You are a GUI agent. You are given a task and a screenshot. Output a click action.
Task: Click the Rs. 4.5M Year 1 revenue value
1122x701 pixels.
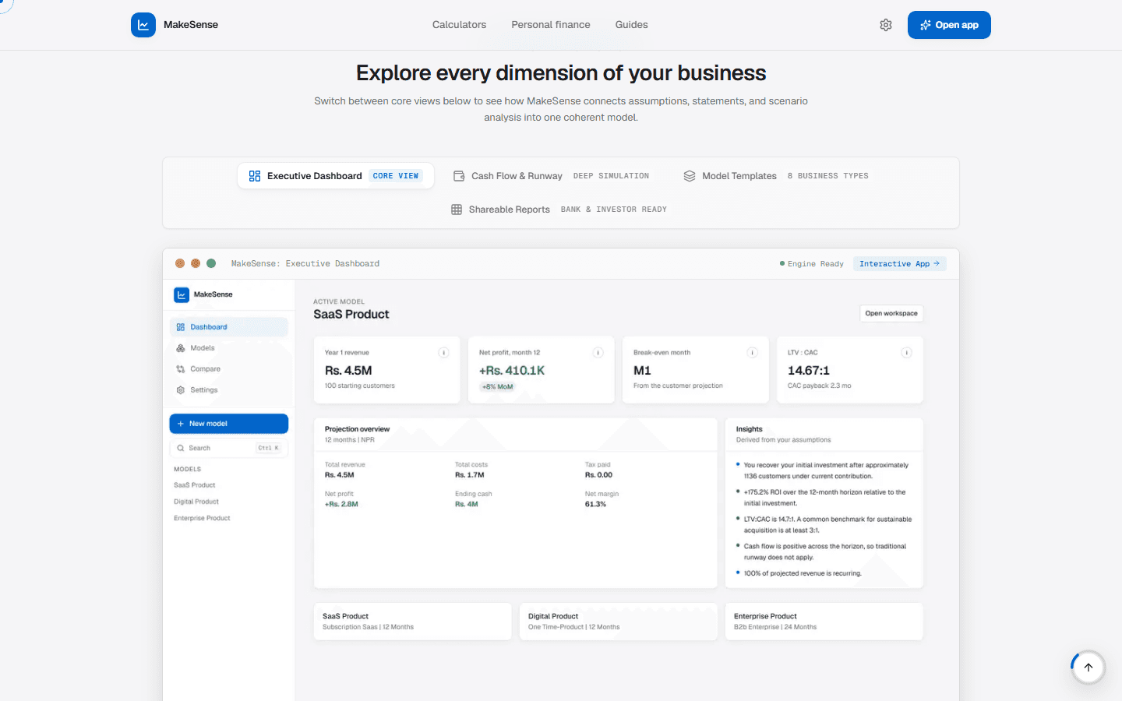click(x=348, y=371)
